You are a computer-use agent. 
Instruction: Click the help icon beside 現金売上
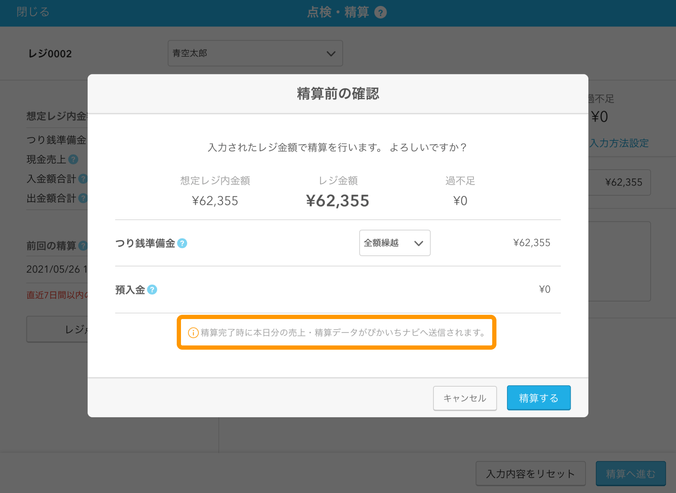click(73, 160)
